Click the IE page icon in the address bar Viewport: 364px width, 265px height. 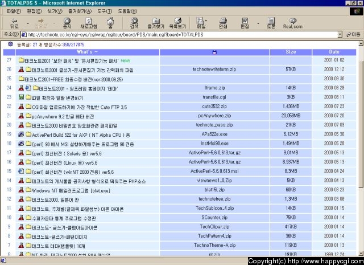coord(24,35)
